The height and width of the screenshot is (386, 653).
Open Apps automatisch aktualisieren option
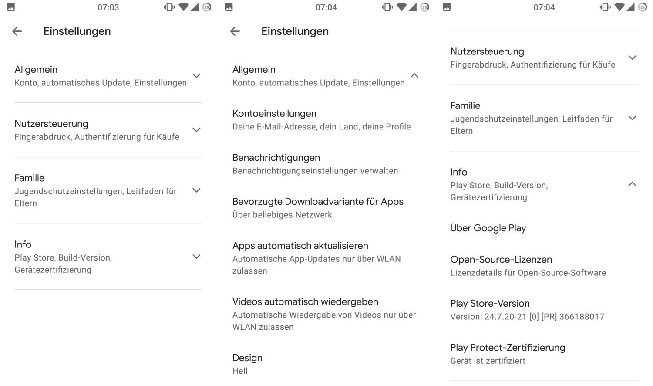[316, 258]
